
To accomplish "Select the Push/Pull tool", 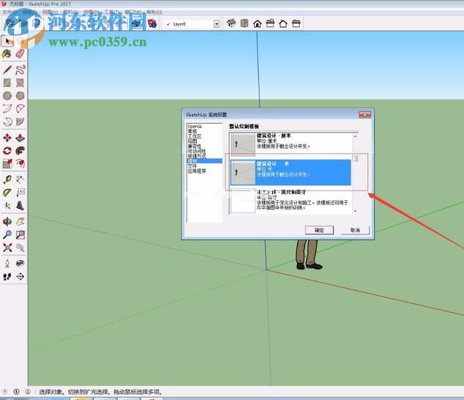I will pyautogui.click(x=20, y=137).
